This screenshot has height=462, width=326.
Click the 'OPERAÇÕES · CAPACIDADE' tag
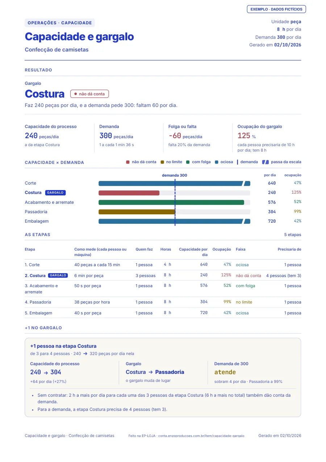pyautogui.click(x=60, y=23)
